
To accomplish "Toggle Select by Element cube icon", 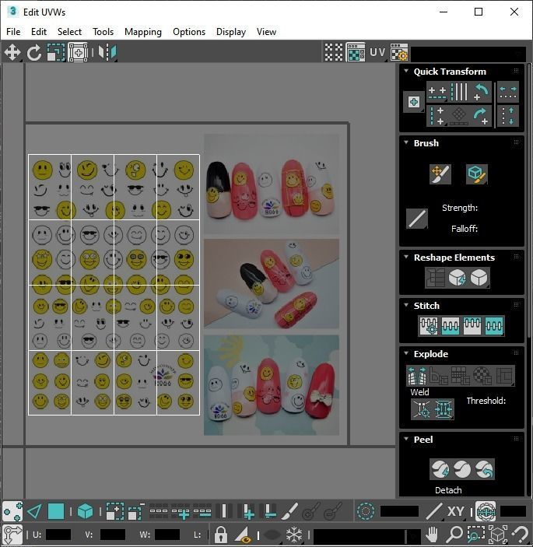I will [85, 512].
